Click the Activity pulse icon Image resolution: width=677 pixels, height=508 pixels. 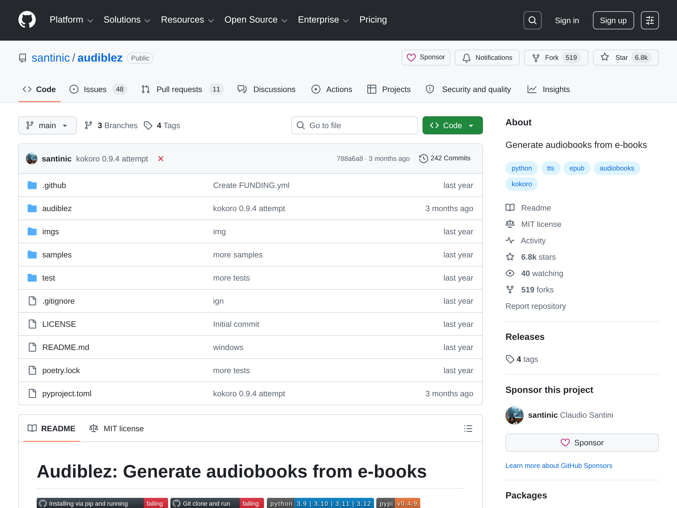pos(510,240)
